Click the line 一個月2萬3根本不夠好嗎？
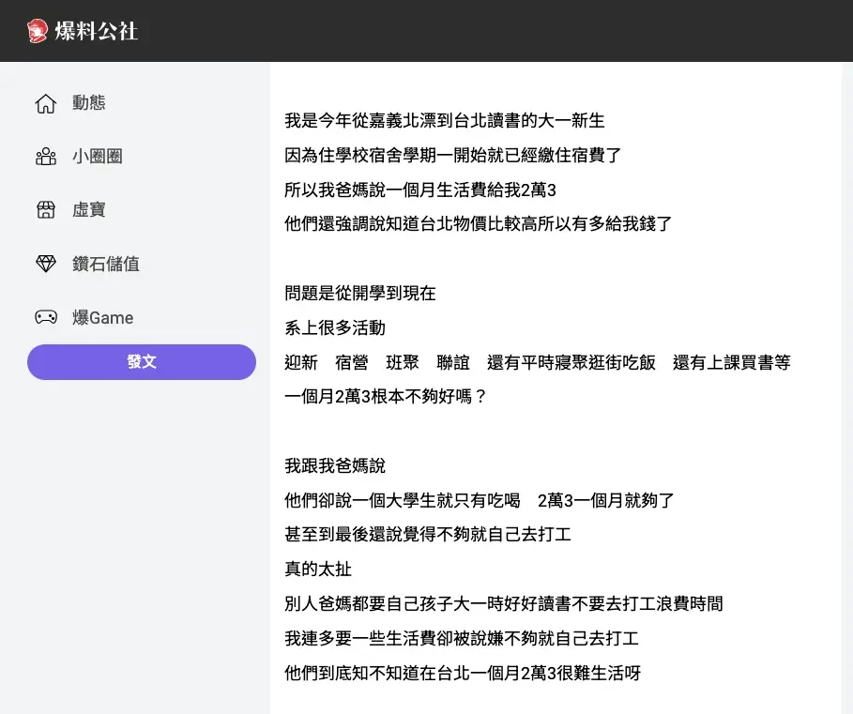The width and height of the screenshot is (853, 714). (x=385, y=397)
